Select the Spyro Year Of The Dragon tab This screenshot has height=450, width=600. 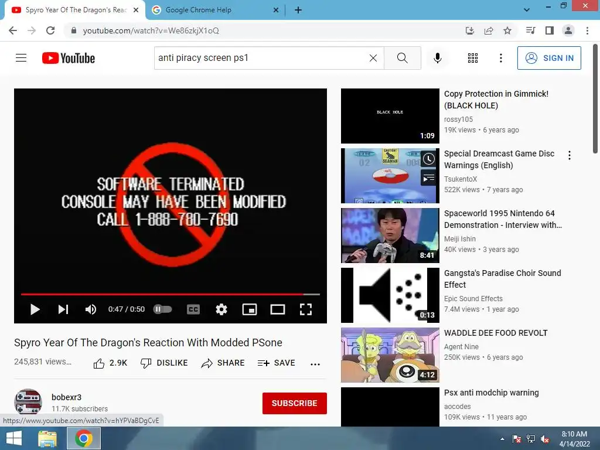pyautogui.click(x=76, y=10)
